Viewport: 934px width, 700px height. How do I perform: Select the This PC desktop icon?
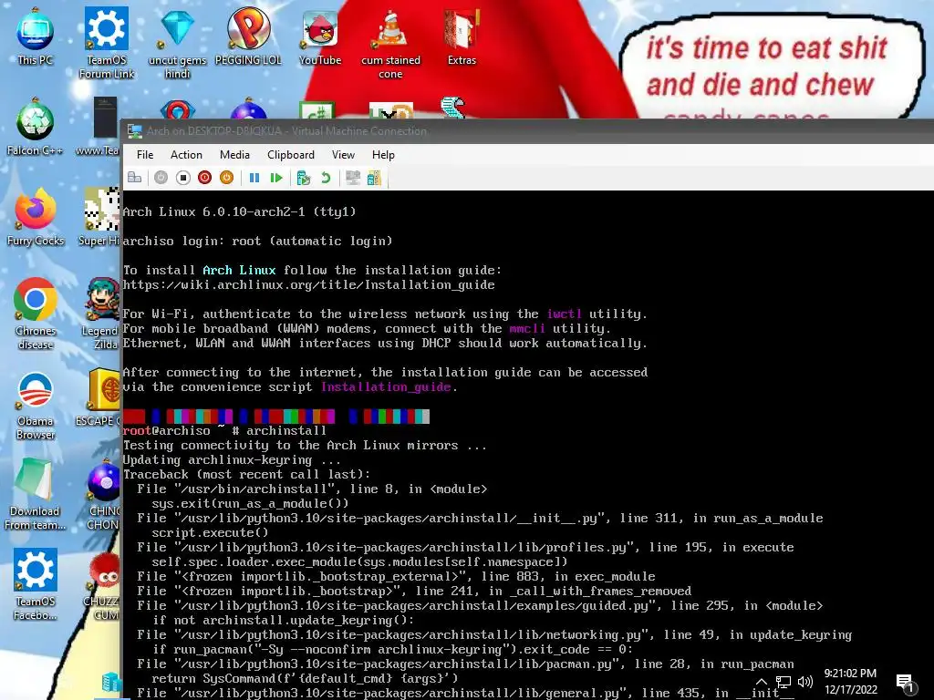pyautogui.click(x=36, y=36)
